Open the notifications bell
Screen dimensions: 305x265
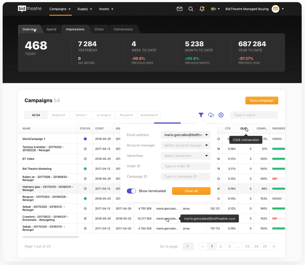202,9
